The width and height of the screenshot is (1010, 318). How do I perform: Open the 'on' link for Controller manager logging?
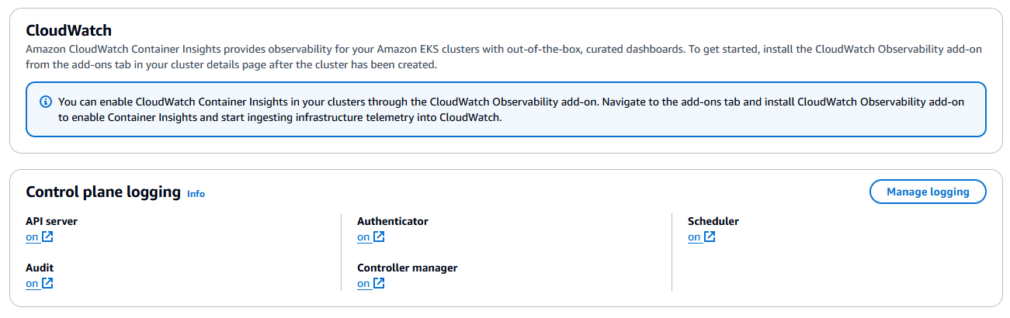(x=363, y=284)
